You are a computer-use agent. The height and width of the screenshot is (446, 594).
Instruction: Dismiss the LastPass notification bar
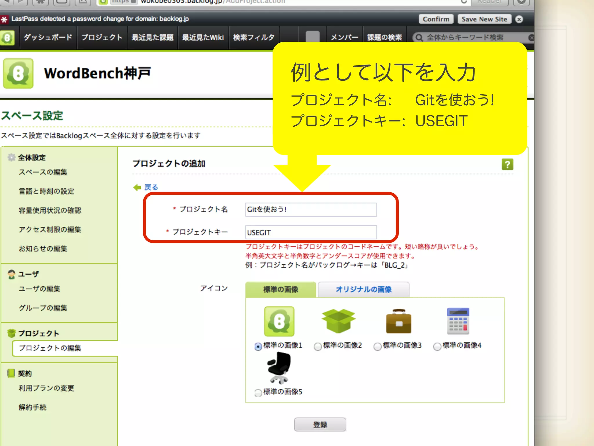(x=519, y=19)
